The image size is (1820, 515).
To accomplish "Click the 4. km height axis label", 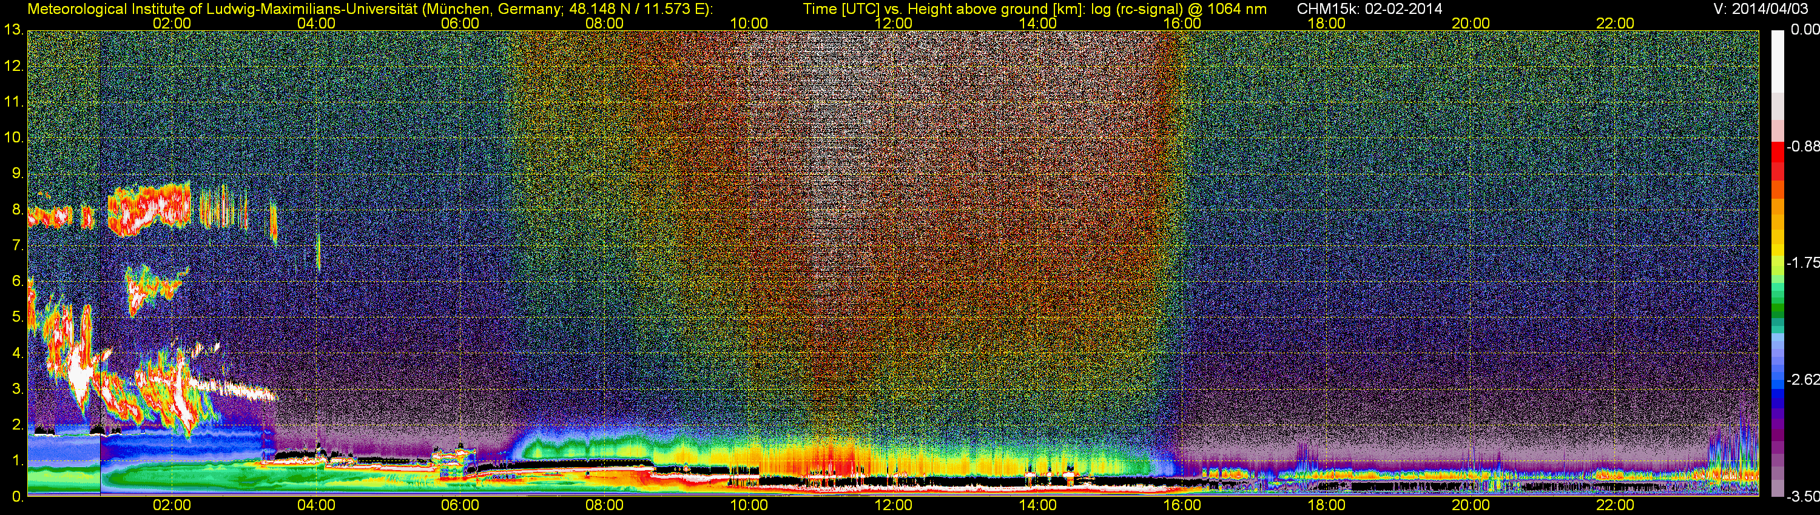I will tap(18, 353).
